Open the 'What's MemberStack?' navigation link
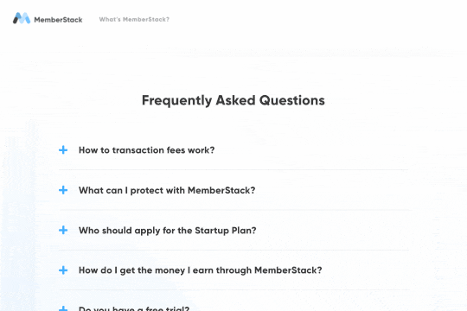Screen dimensions: 467x311 coord(134,19)
